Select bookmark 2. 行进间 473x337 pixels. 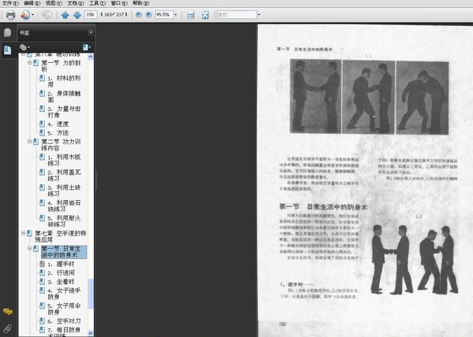pyautogui.click(x=61, y=273)
